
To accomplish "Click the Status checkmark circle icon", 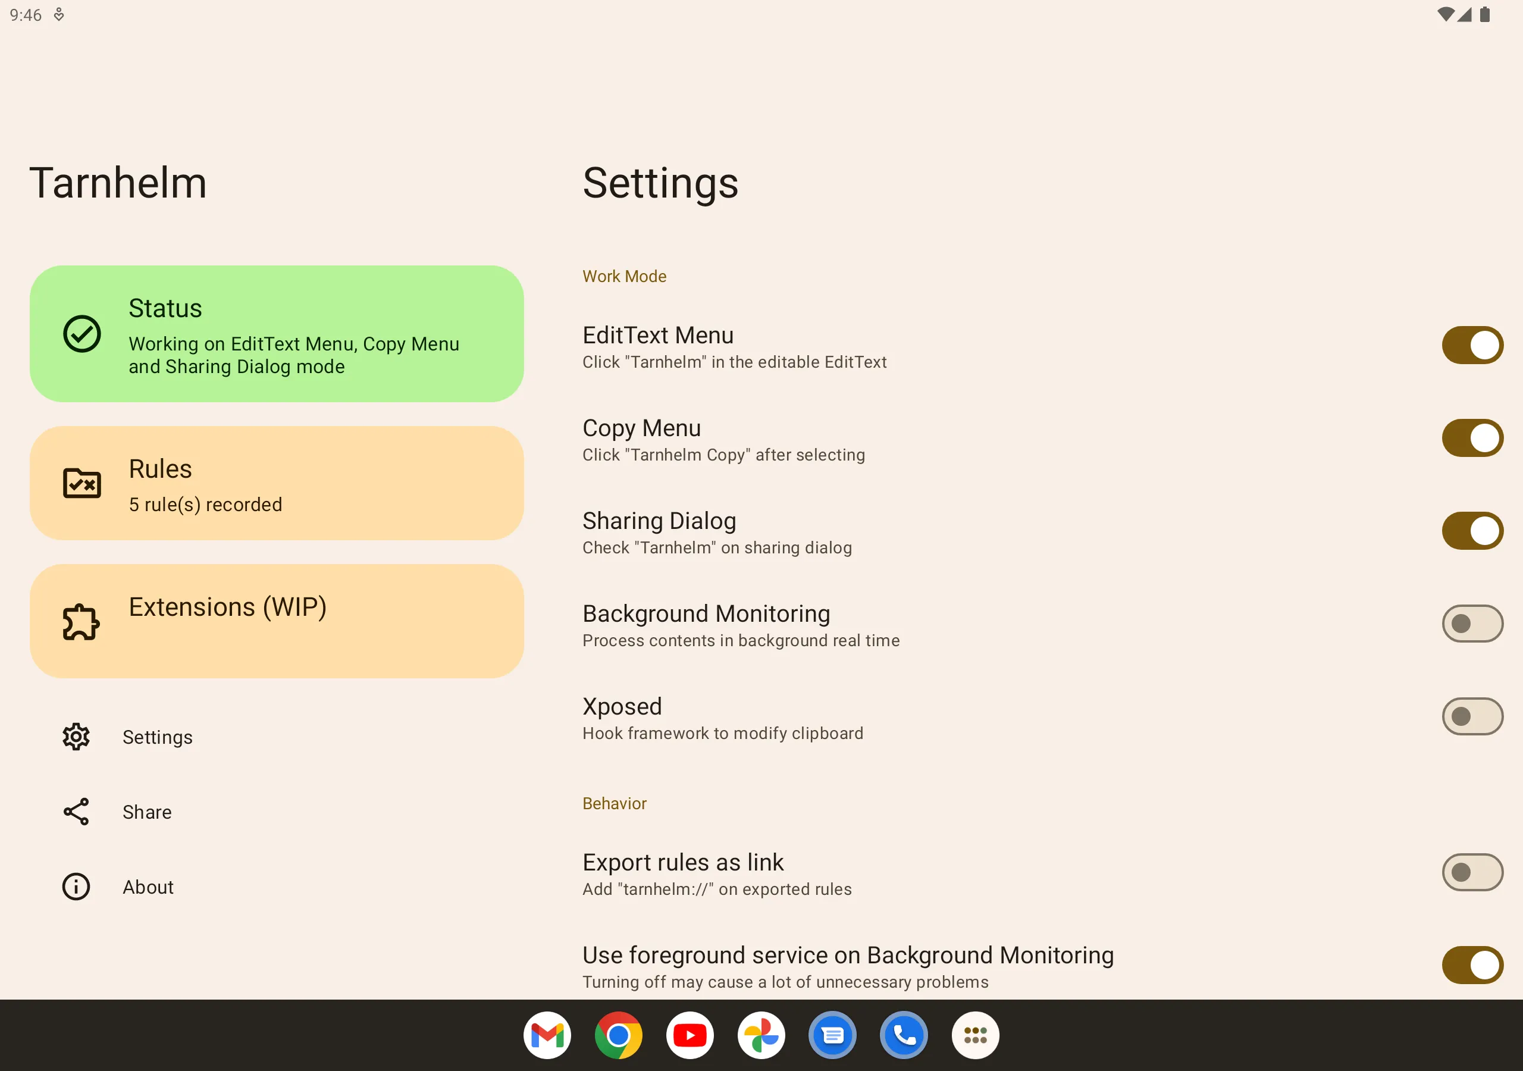I will (82, 334).
